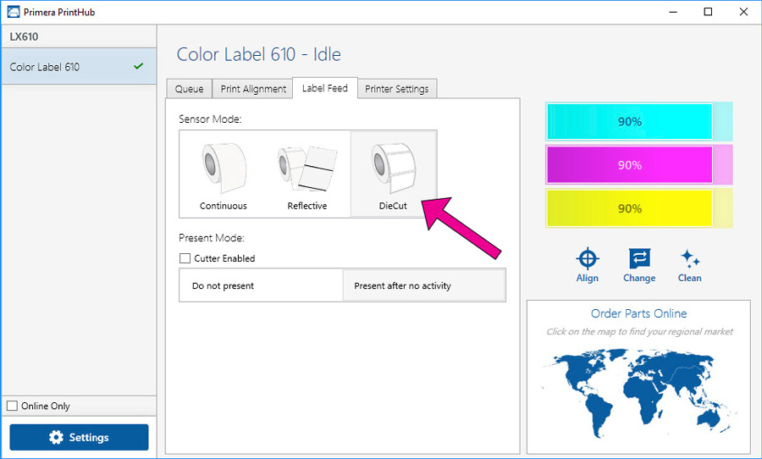This screenshot has height=459, width=762.
Task: Select the Label Feed tab
Action: point(324,88)
